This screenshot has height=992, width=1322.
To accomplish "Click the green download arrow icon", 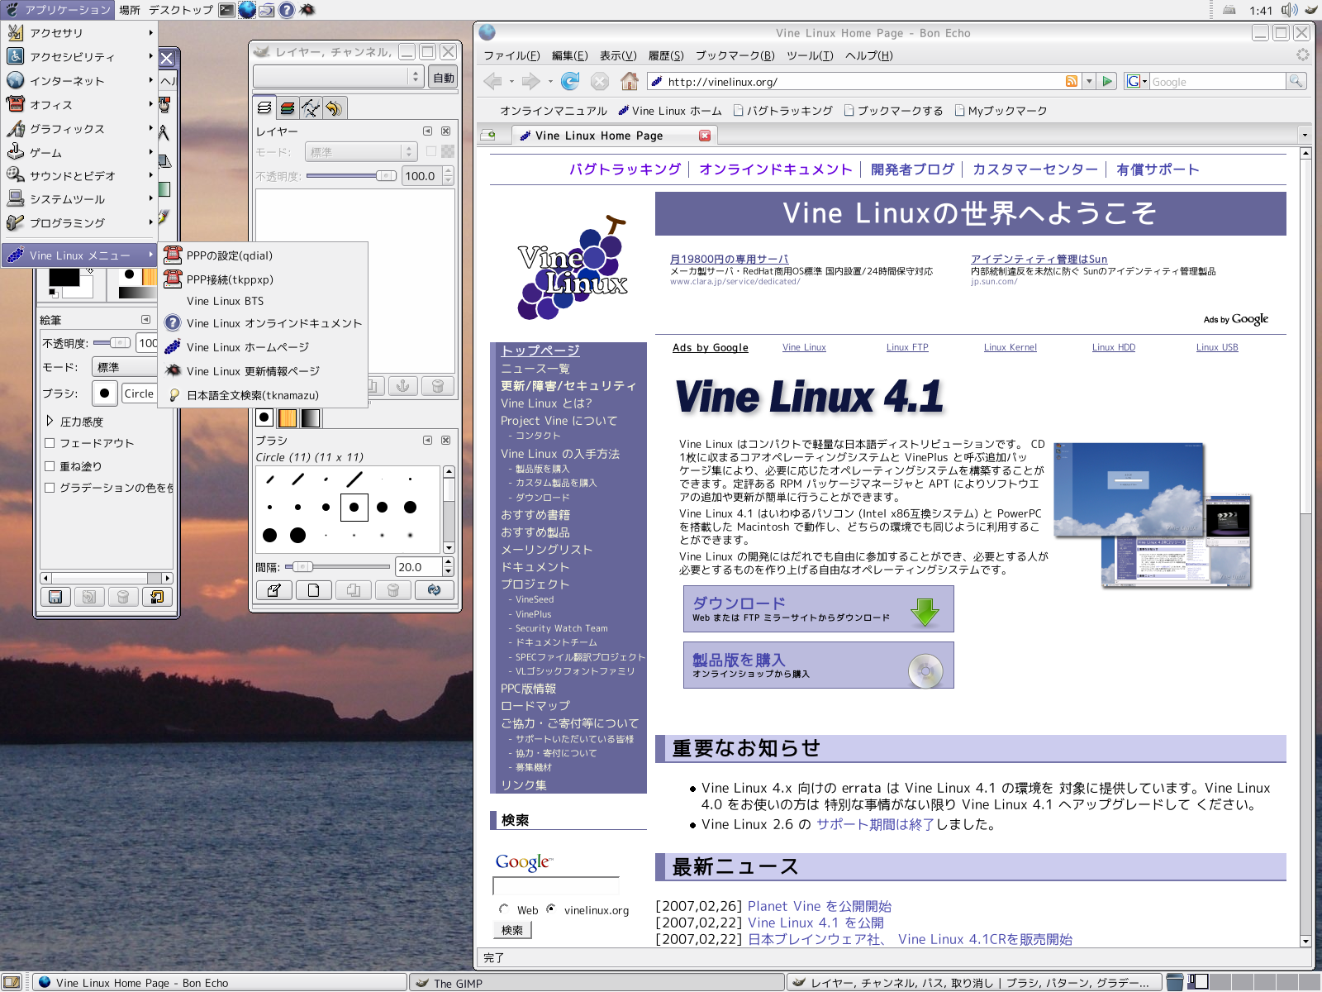I will click(x=925, y=611).
